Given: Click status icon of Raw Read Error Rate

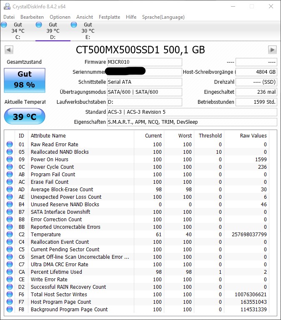Looking at the screenshot, I should (10, 144).
